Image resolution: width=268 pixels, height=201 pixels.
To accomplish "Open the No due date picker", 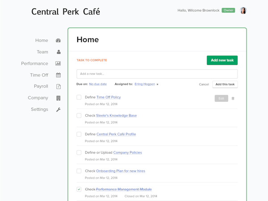I will click(98, 84).
